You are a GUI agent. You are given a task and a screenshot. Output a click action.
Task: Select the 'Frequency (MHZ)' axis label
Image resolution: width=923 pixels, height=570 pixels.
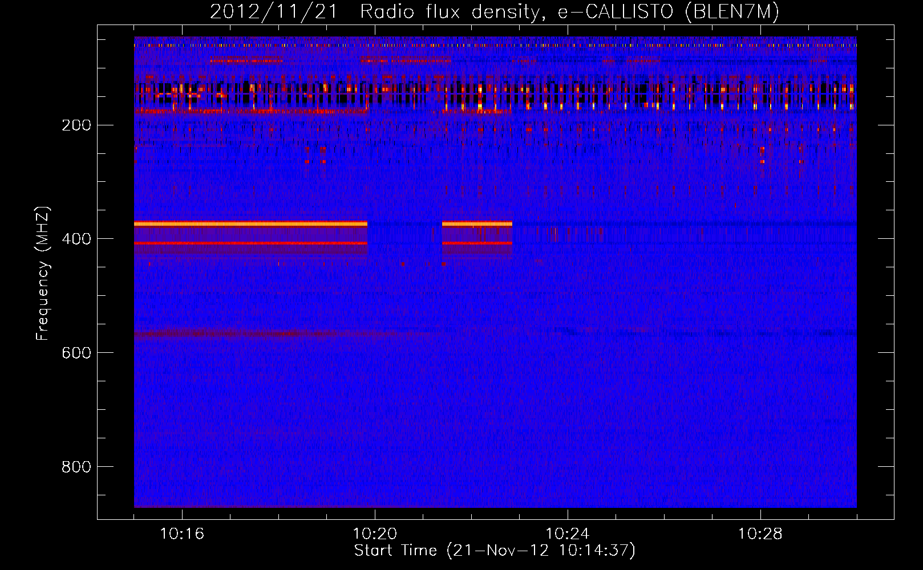43,274
